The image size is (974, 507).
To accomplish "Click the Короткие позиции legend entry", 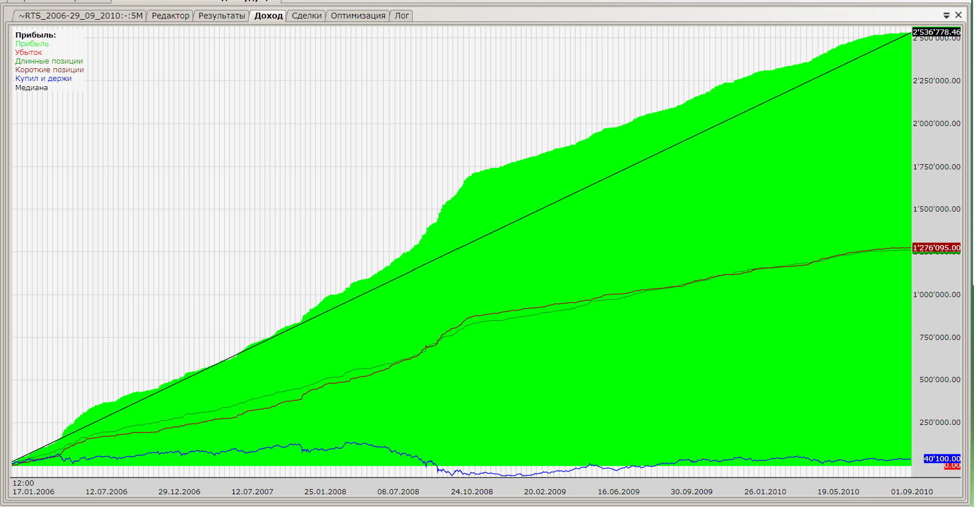I will coord(49,70).
